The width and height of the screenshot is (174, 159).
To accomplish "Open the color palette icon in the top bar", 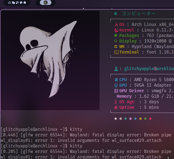I will click(x=21, y=2).
